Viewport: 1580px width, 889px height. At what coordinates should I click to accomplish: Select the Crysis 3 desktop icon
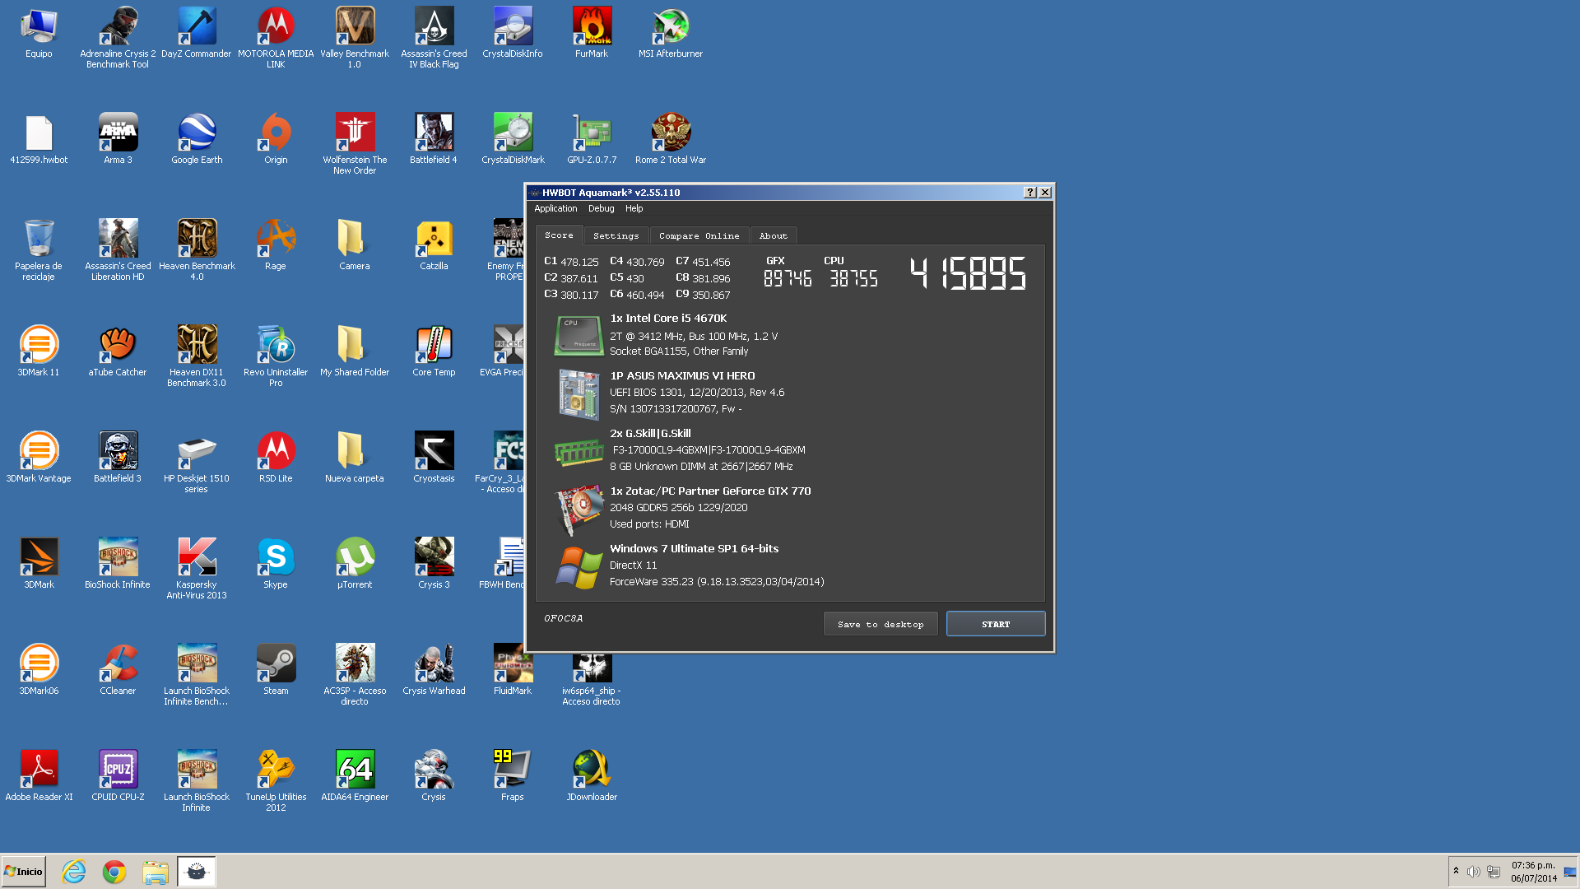pyautogui.click(x=434, y=564)
